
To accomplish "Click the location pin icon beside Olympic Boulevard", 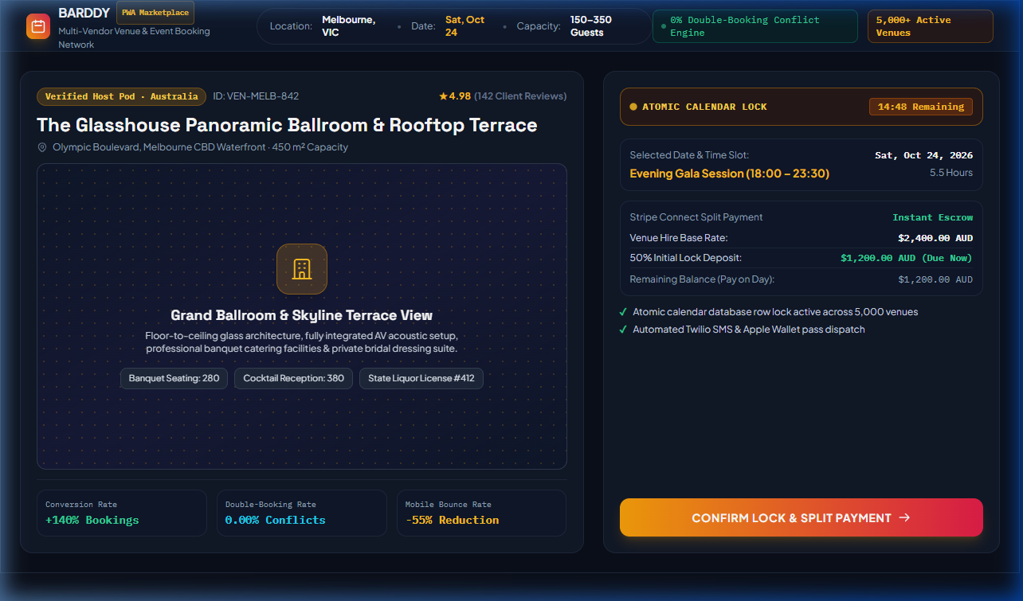I will (x=42, y=147).
